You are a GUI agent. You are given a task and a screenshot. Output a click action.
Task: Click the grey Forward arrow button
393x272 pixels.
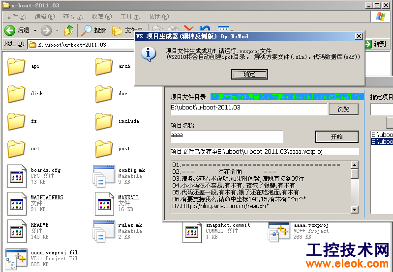tap(46, 30)
